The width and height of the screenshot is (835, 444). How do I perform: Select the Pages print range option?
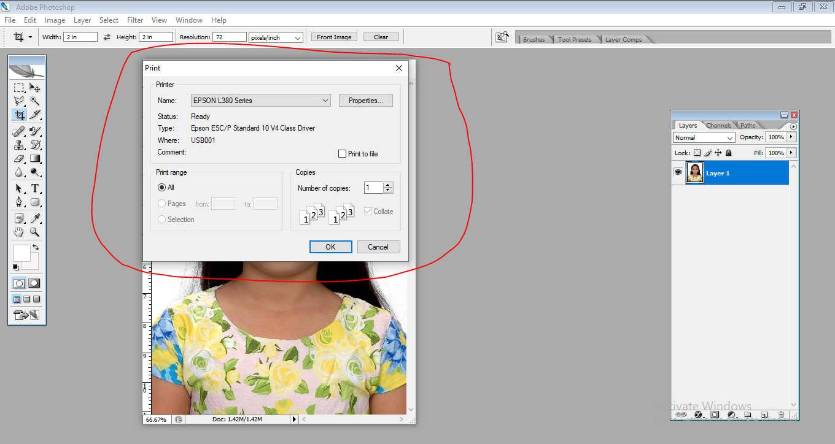pos(161,203)
